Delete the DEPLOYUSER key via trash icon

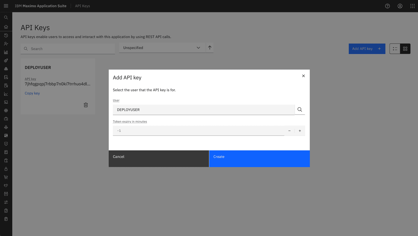pos(85,105)
